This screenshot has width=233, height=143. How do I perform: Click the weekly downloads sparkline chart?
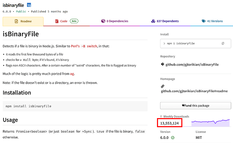pyautogui.click(x=210, y=123)
